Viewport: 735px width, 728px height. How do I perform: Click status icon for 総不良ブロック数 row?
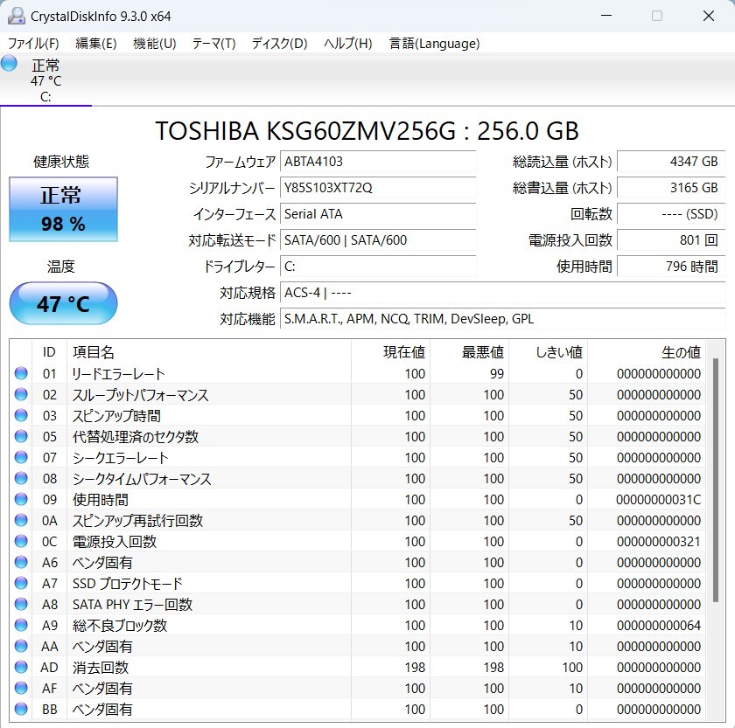(21, 626)
